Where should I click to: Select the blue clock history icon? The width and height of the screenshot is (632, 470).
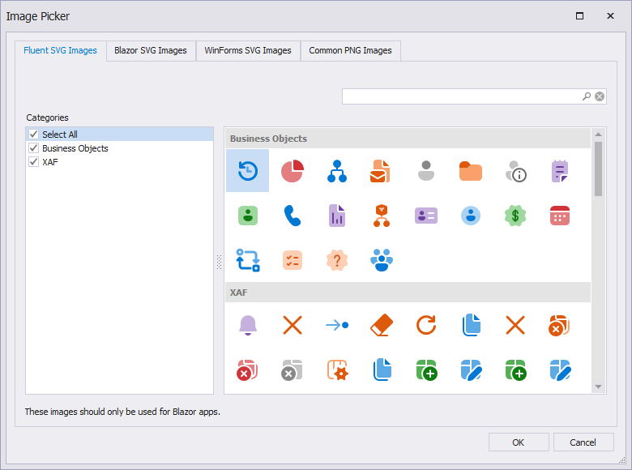[247, 171]
